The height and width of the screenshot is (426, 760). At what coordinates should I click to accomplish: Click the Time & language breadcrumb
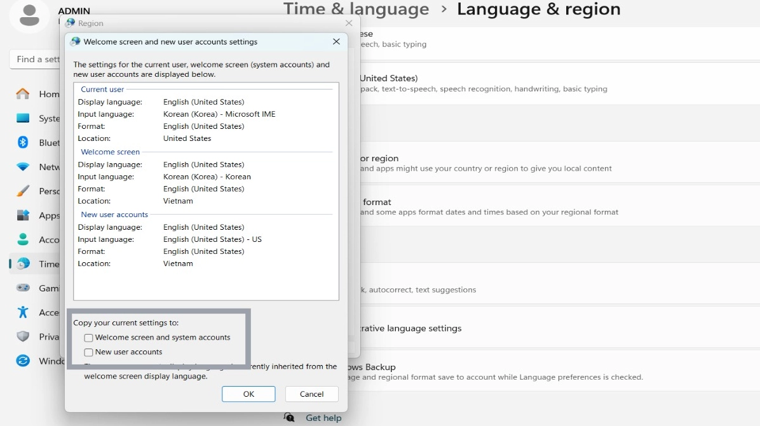pyautogui.click(x=356, y=10)
